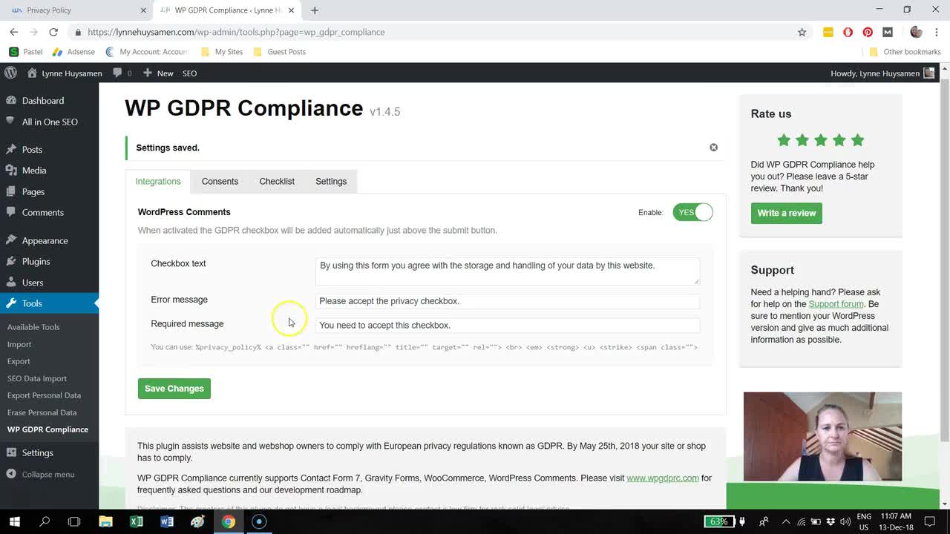Open Pages in the sidebar
This screenshot has height=534, width=950.
33,191
